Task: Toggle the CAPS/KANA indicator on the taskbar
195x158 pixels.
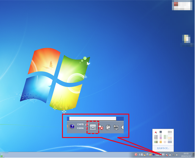Action: (157, 155)
